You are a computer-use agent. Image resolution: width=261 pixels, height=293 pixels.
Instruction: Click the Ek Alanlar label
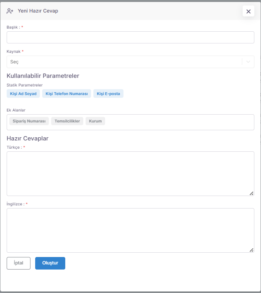coord(16,110)
